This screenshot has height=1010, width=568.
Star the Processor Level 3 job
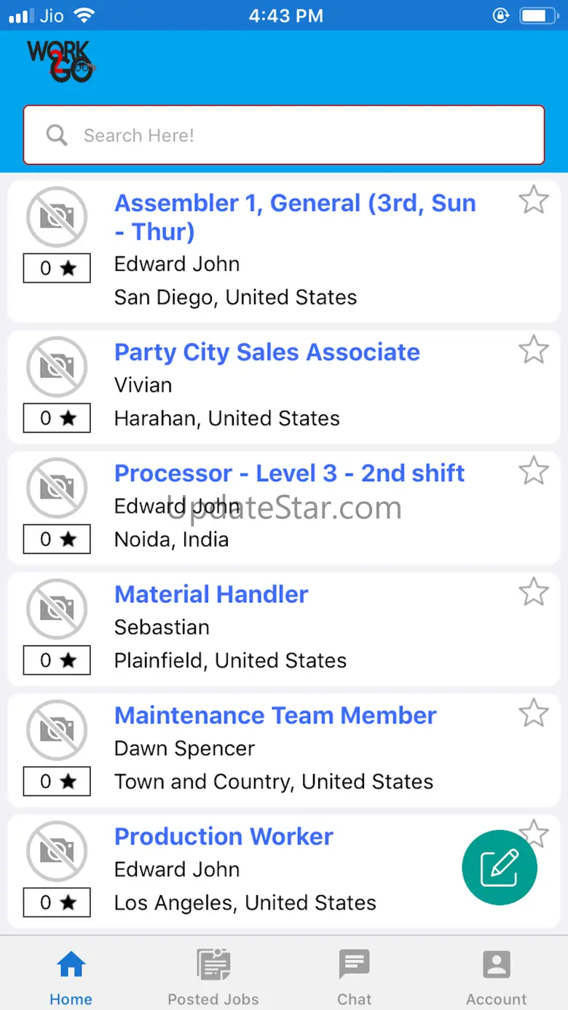click(x=534, y=470)
